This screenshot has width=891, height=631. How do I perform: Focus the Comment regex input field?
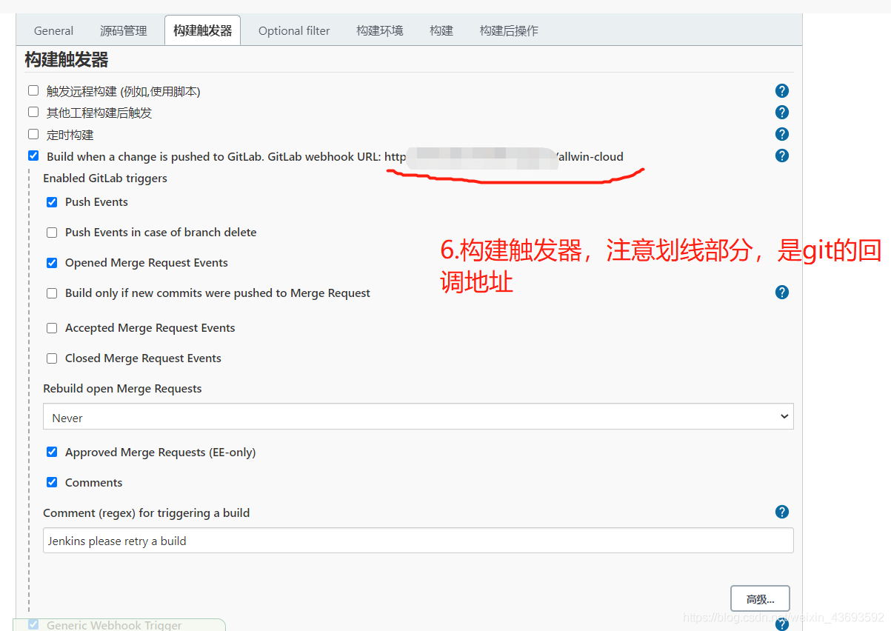click(x=418, y=541)
